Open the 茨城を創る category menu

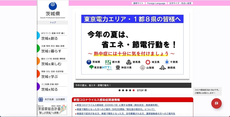pyautogui.click(x=49, y=38)
